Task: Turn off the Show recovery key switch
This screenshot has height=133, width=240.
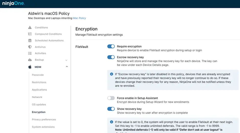Action: pyautogui.click(x=111, y=109)
